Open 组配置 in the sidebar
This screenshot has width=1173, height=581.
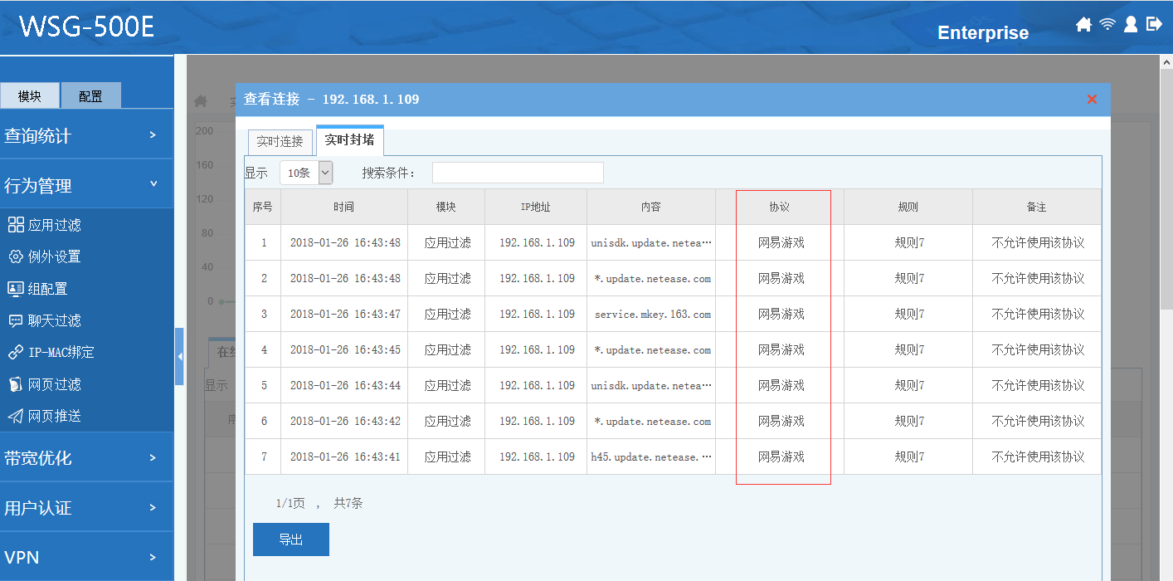click(x=47, y=289)
